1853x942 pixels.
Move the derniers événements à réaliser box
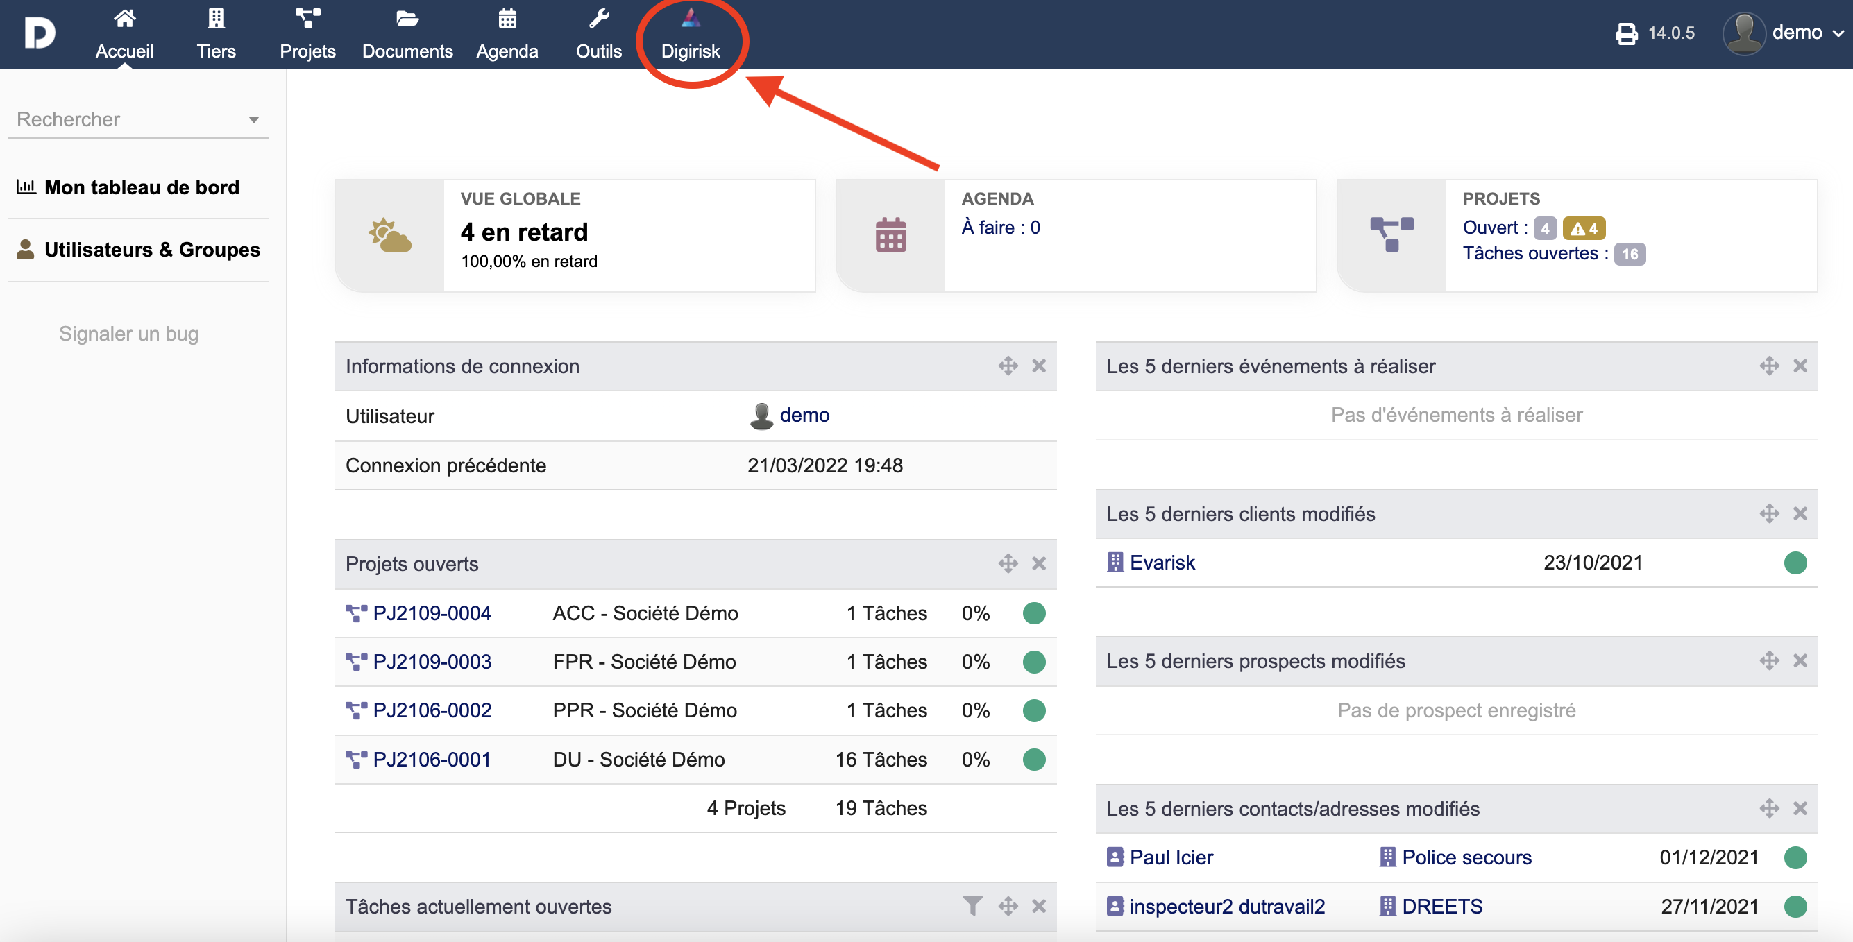pos(1769,366)
